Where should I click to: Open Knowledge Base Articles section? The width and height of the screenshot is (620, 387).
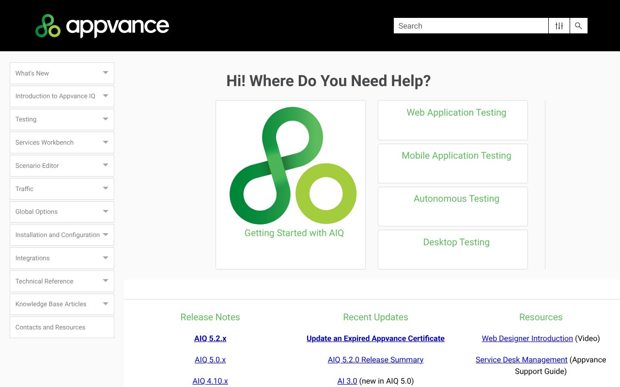click(x=62, y=304)
